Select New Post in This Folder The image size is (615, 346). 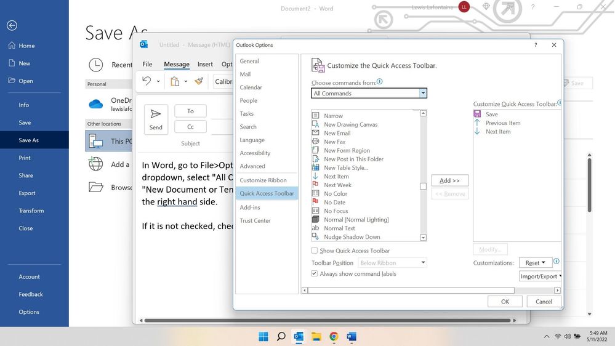click(353, 159)
